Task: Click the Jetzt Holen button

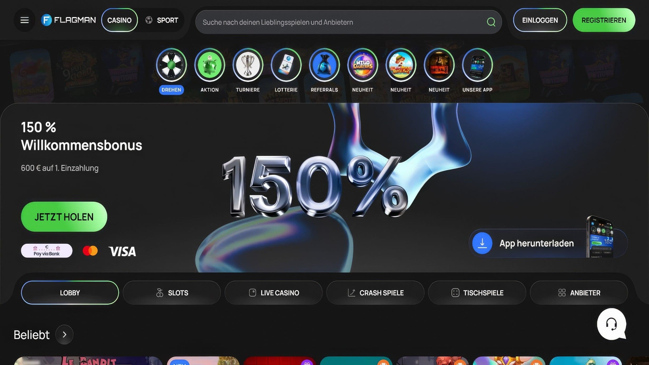Action: click(x=64, y=217)
